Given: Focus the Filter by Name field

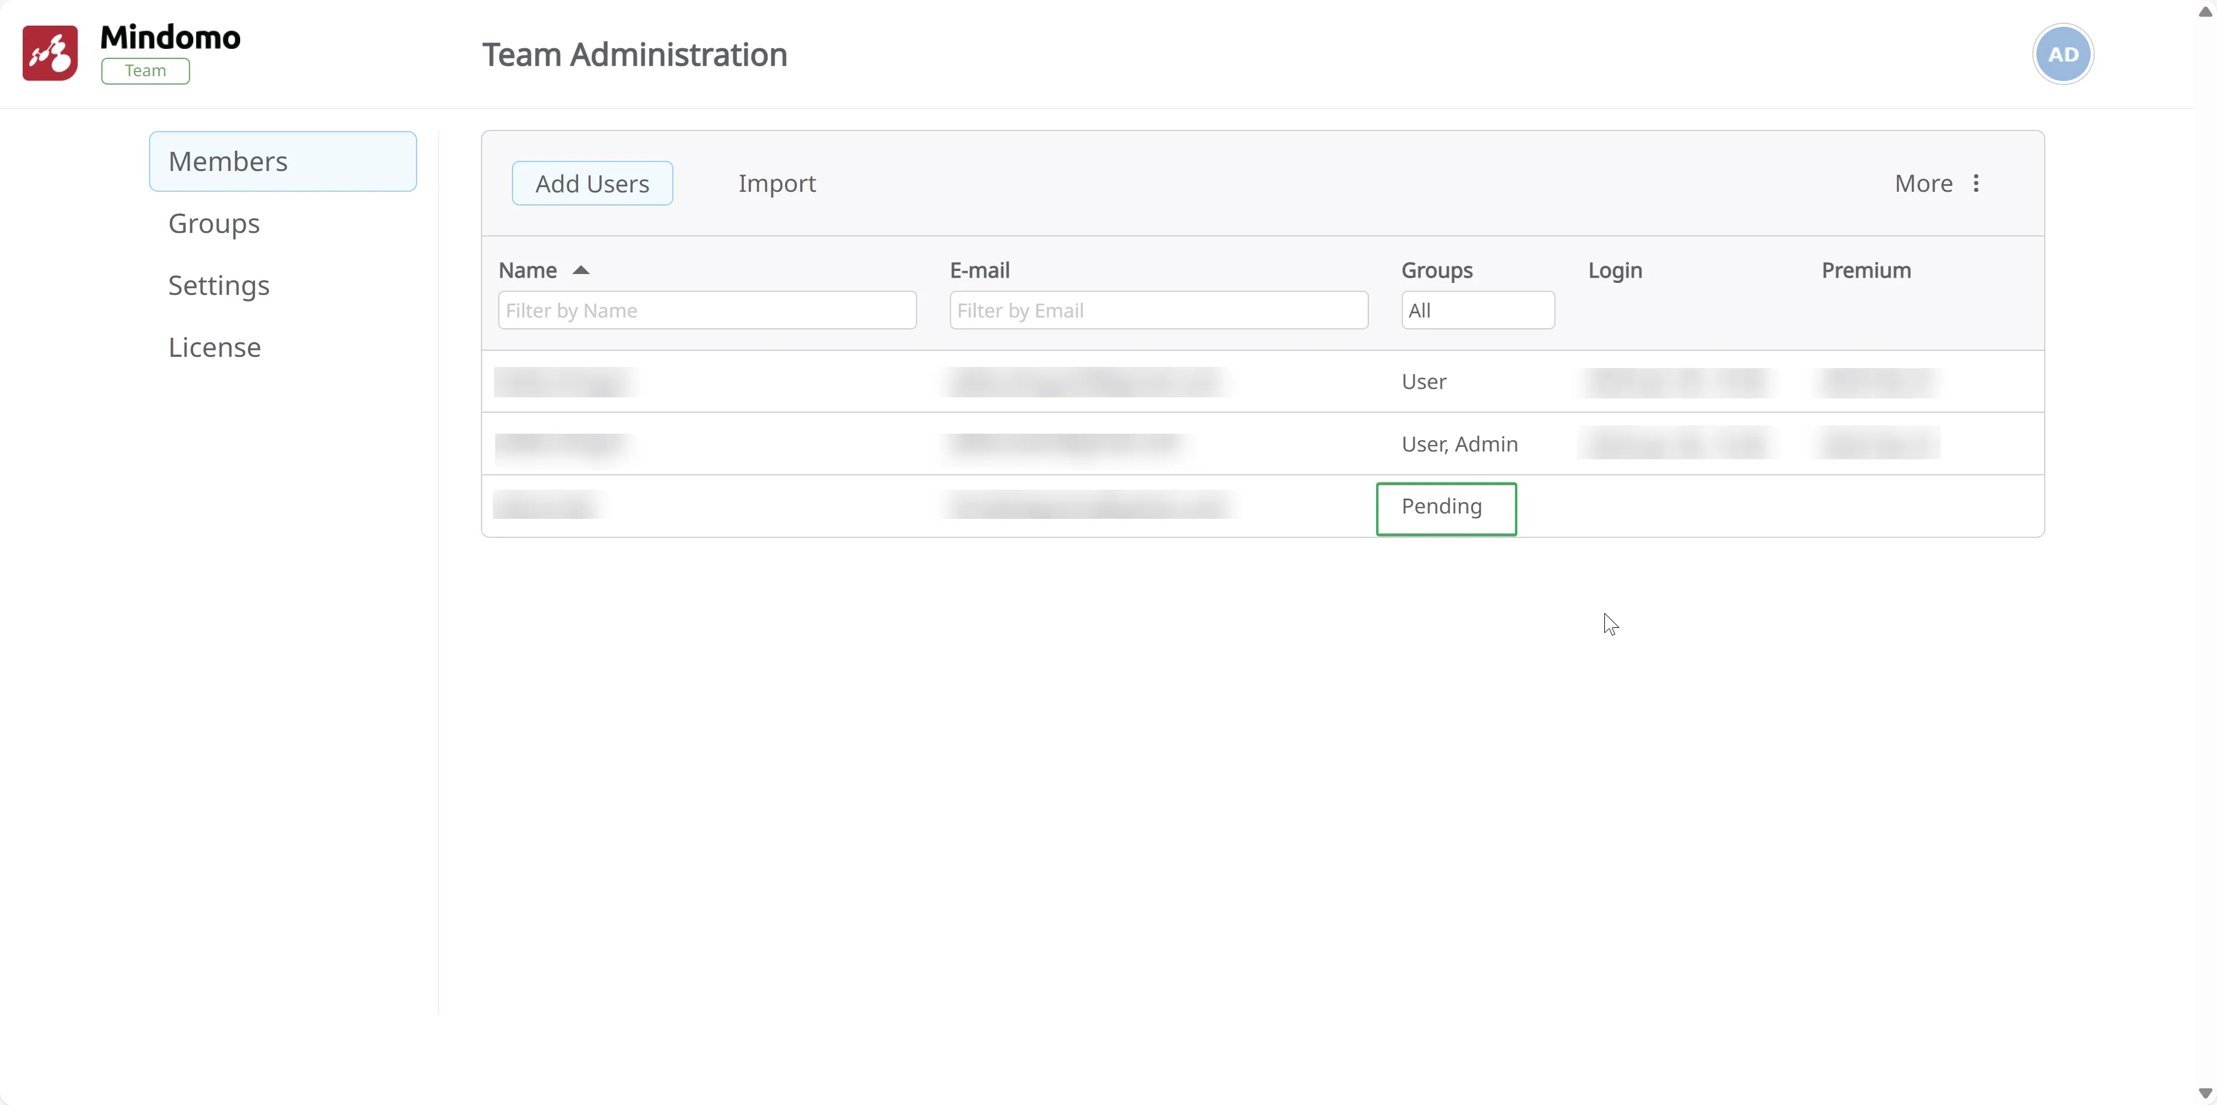Looking at the screenshot, I should pyautogui.click(x=707, y=310).
